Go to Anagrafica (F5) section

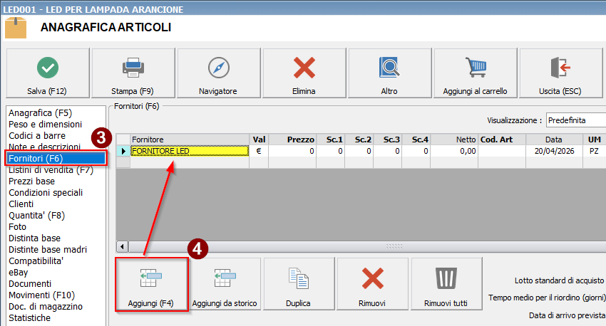[x=40, y=112]
